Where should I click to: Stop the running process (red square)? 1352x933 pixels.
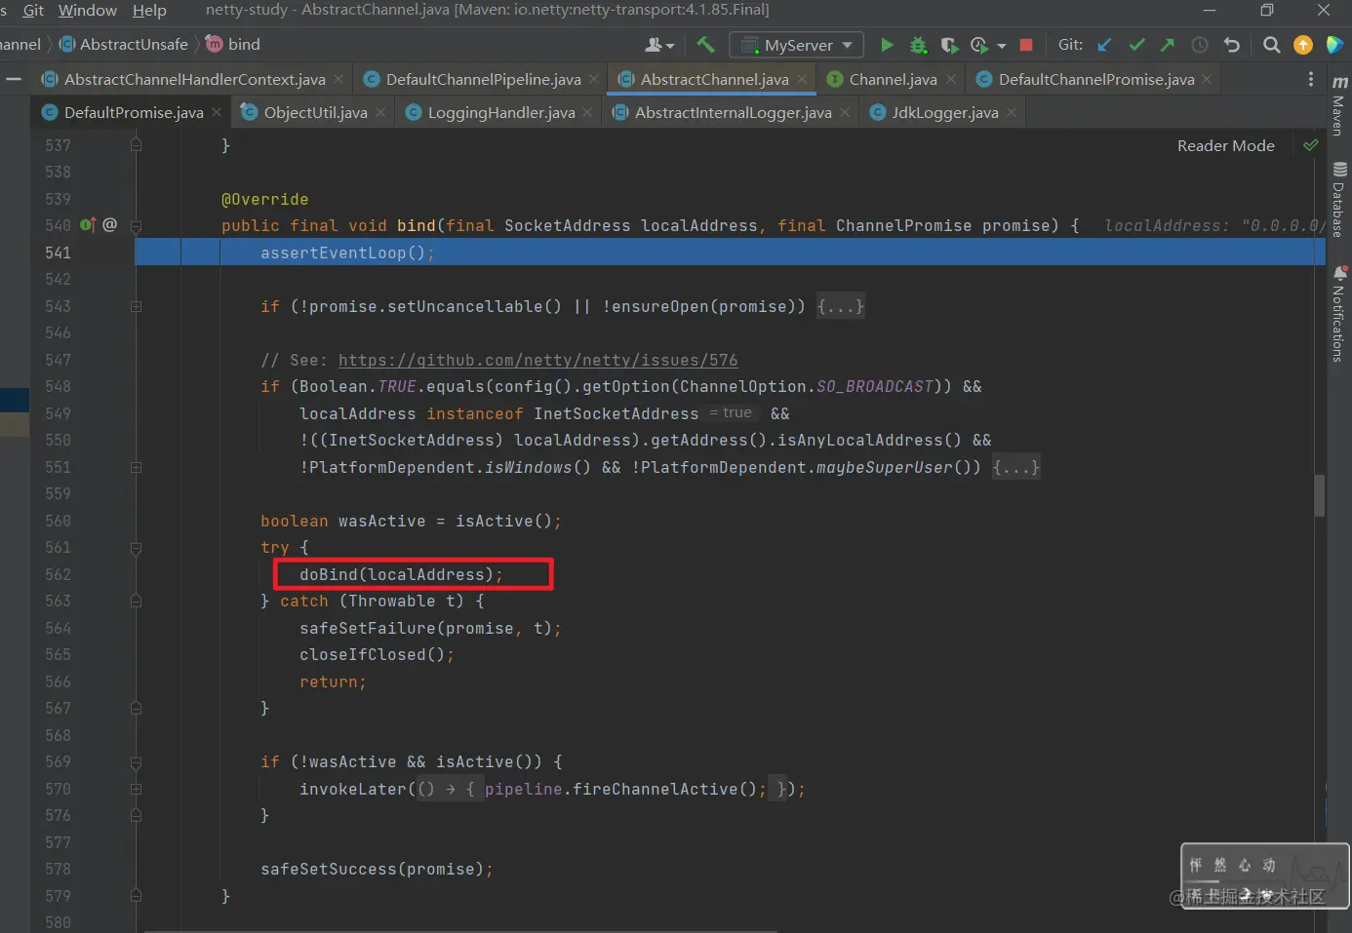click(x=1026, y=45)
